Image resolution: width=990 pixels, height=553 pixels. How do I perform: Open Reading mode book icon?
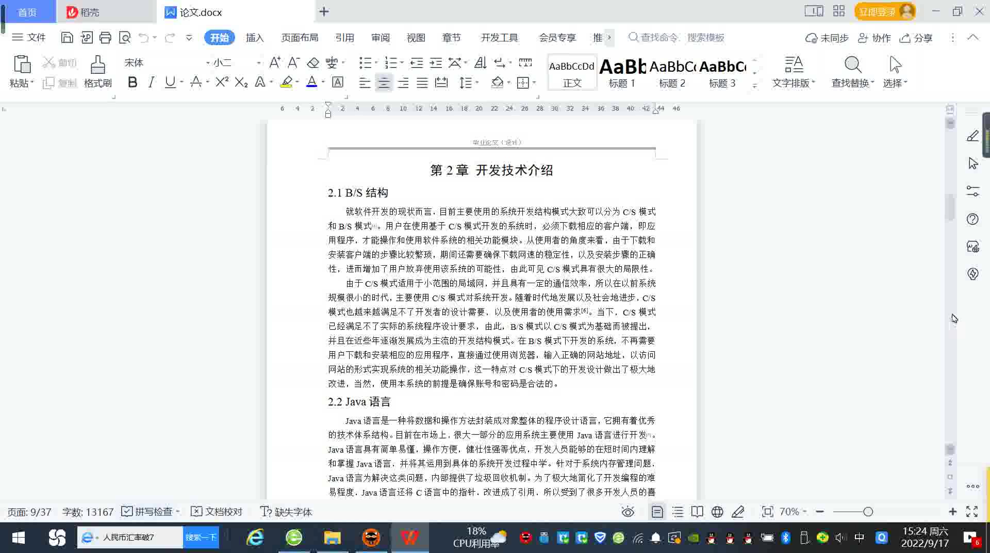(x=697, y=512)
